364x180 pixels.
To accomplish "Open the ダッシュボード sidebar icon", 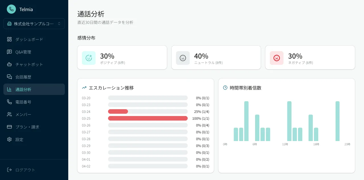I will click(9, 39).
